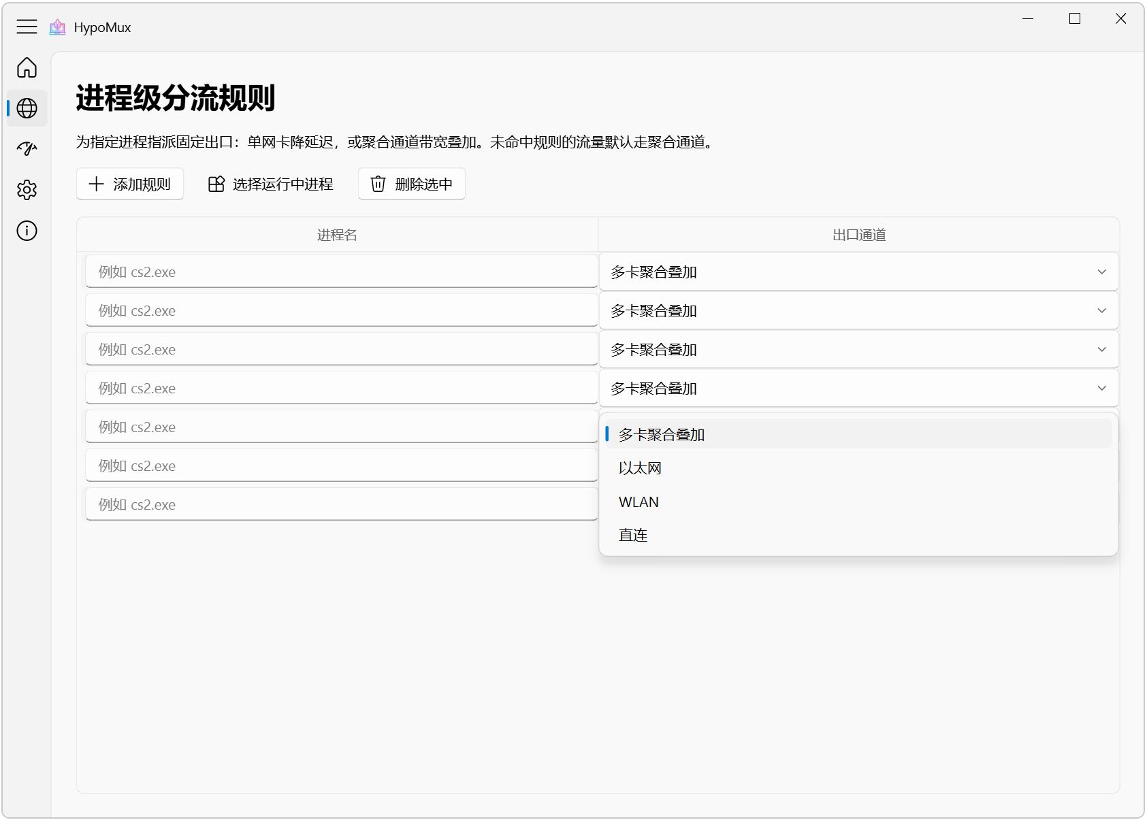
Task: Click the 进程级分流规则 page title
Action: pyautogui.click(x=176, y=98)
